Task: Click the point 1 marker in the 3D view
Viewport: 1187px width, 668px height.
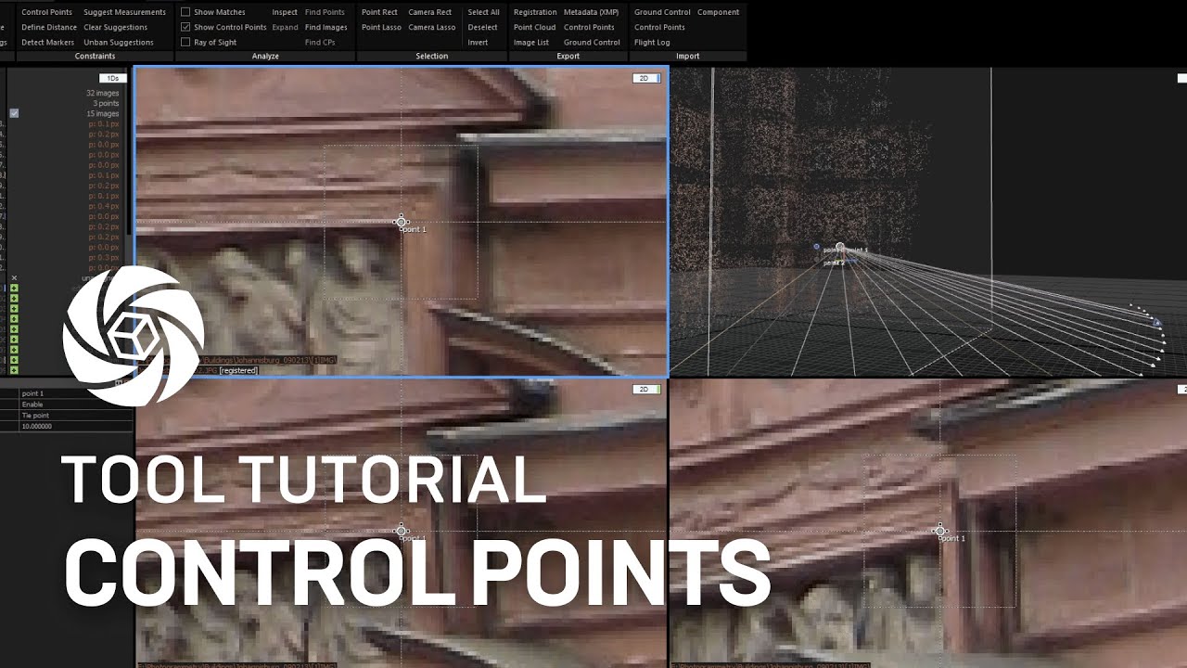Action: tap(840, 248)
